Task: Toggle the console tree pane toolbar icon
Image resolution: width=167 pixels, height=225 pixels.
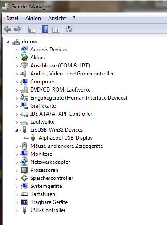Action: pos(32,29)
